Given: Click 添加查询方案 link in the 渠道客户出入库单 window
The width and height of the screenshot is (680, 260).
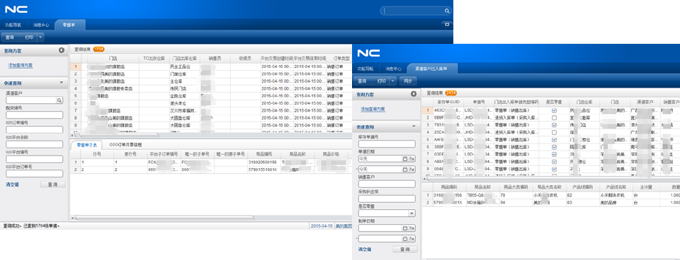Looking at the screenshot, I should coord(373,109).
